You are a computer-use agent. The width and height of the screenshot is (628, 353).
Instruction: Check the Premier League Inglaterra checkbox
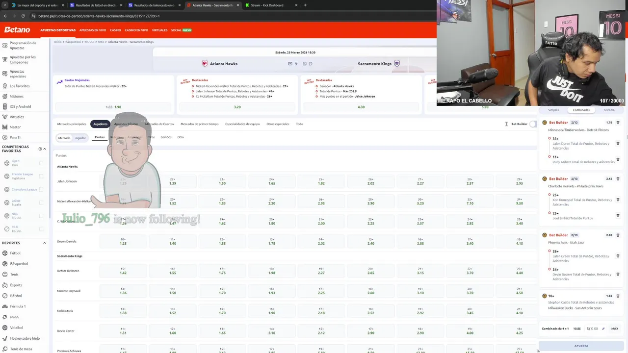tap(41, 176)
